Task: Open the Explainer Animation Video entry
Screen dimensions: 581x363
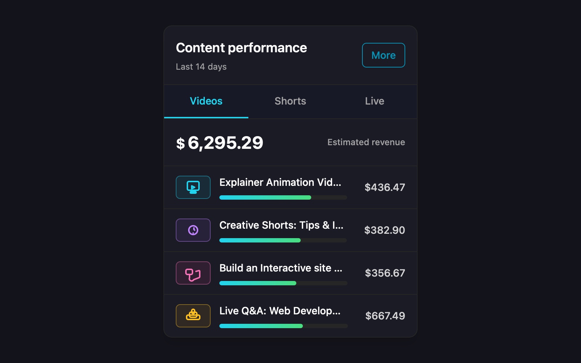Action: [x=280, y=183]
